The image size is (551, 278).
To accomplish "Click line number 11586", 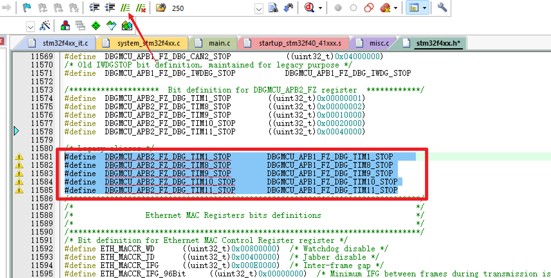I will pos(42,199).
